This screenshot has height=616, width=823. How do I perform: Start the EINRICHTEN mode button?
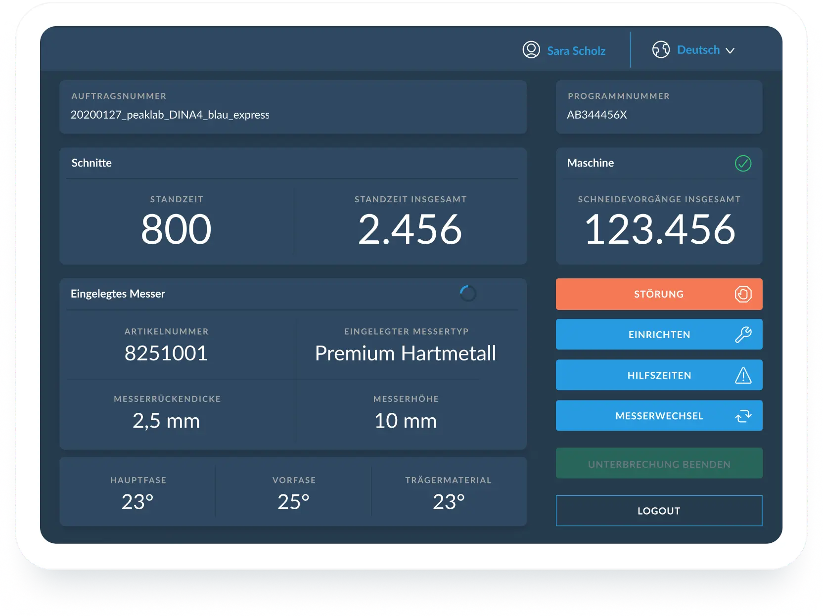click(659, 335)
